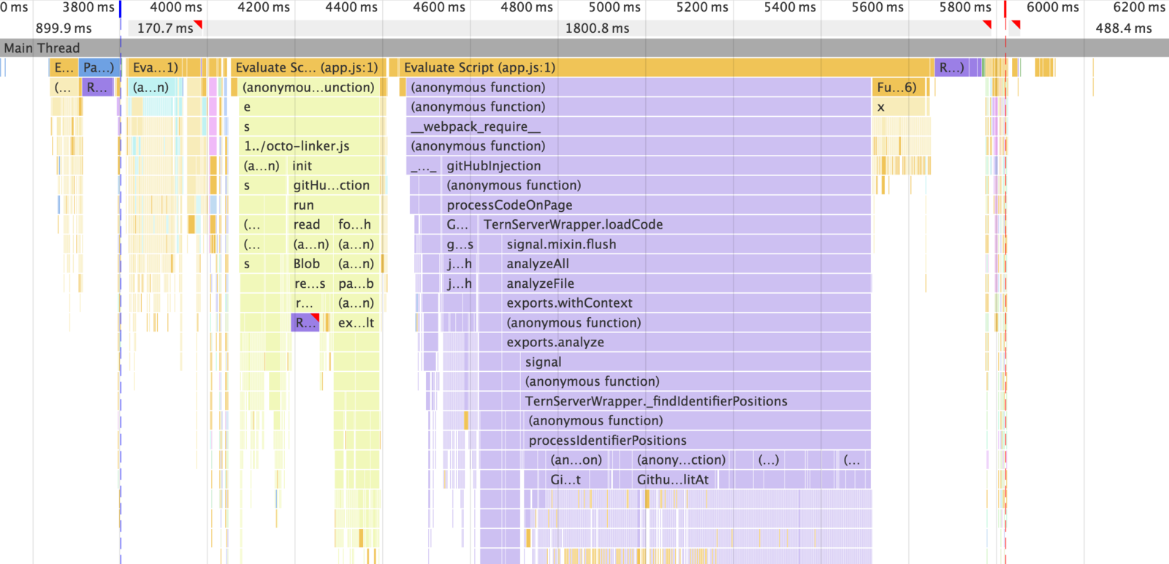
Task: Select the analyzeAll call frame
Action: click(686, 264)
